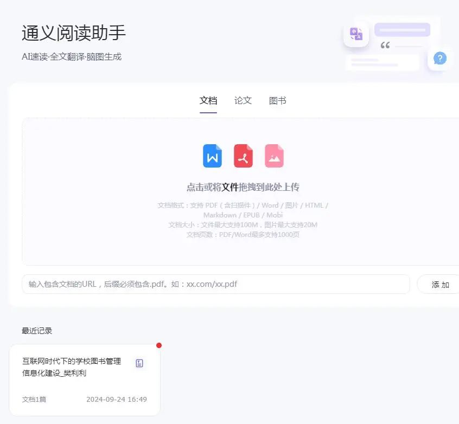Click the blue question mark help icon
This screenshot has height=424, width=459.
coord(439,59)
